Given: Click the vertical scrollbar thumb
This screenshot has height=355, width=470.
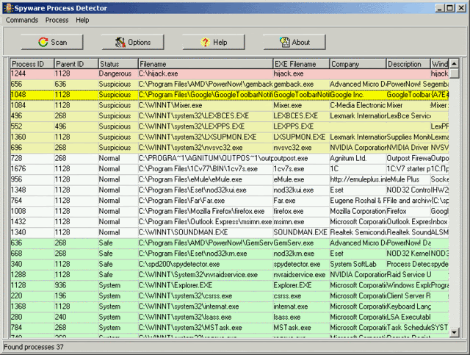Looking at the screenshot, I should 454,73.
